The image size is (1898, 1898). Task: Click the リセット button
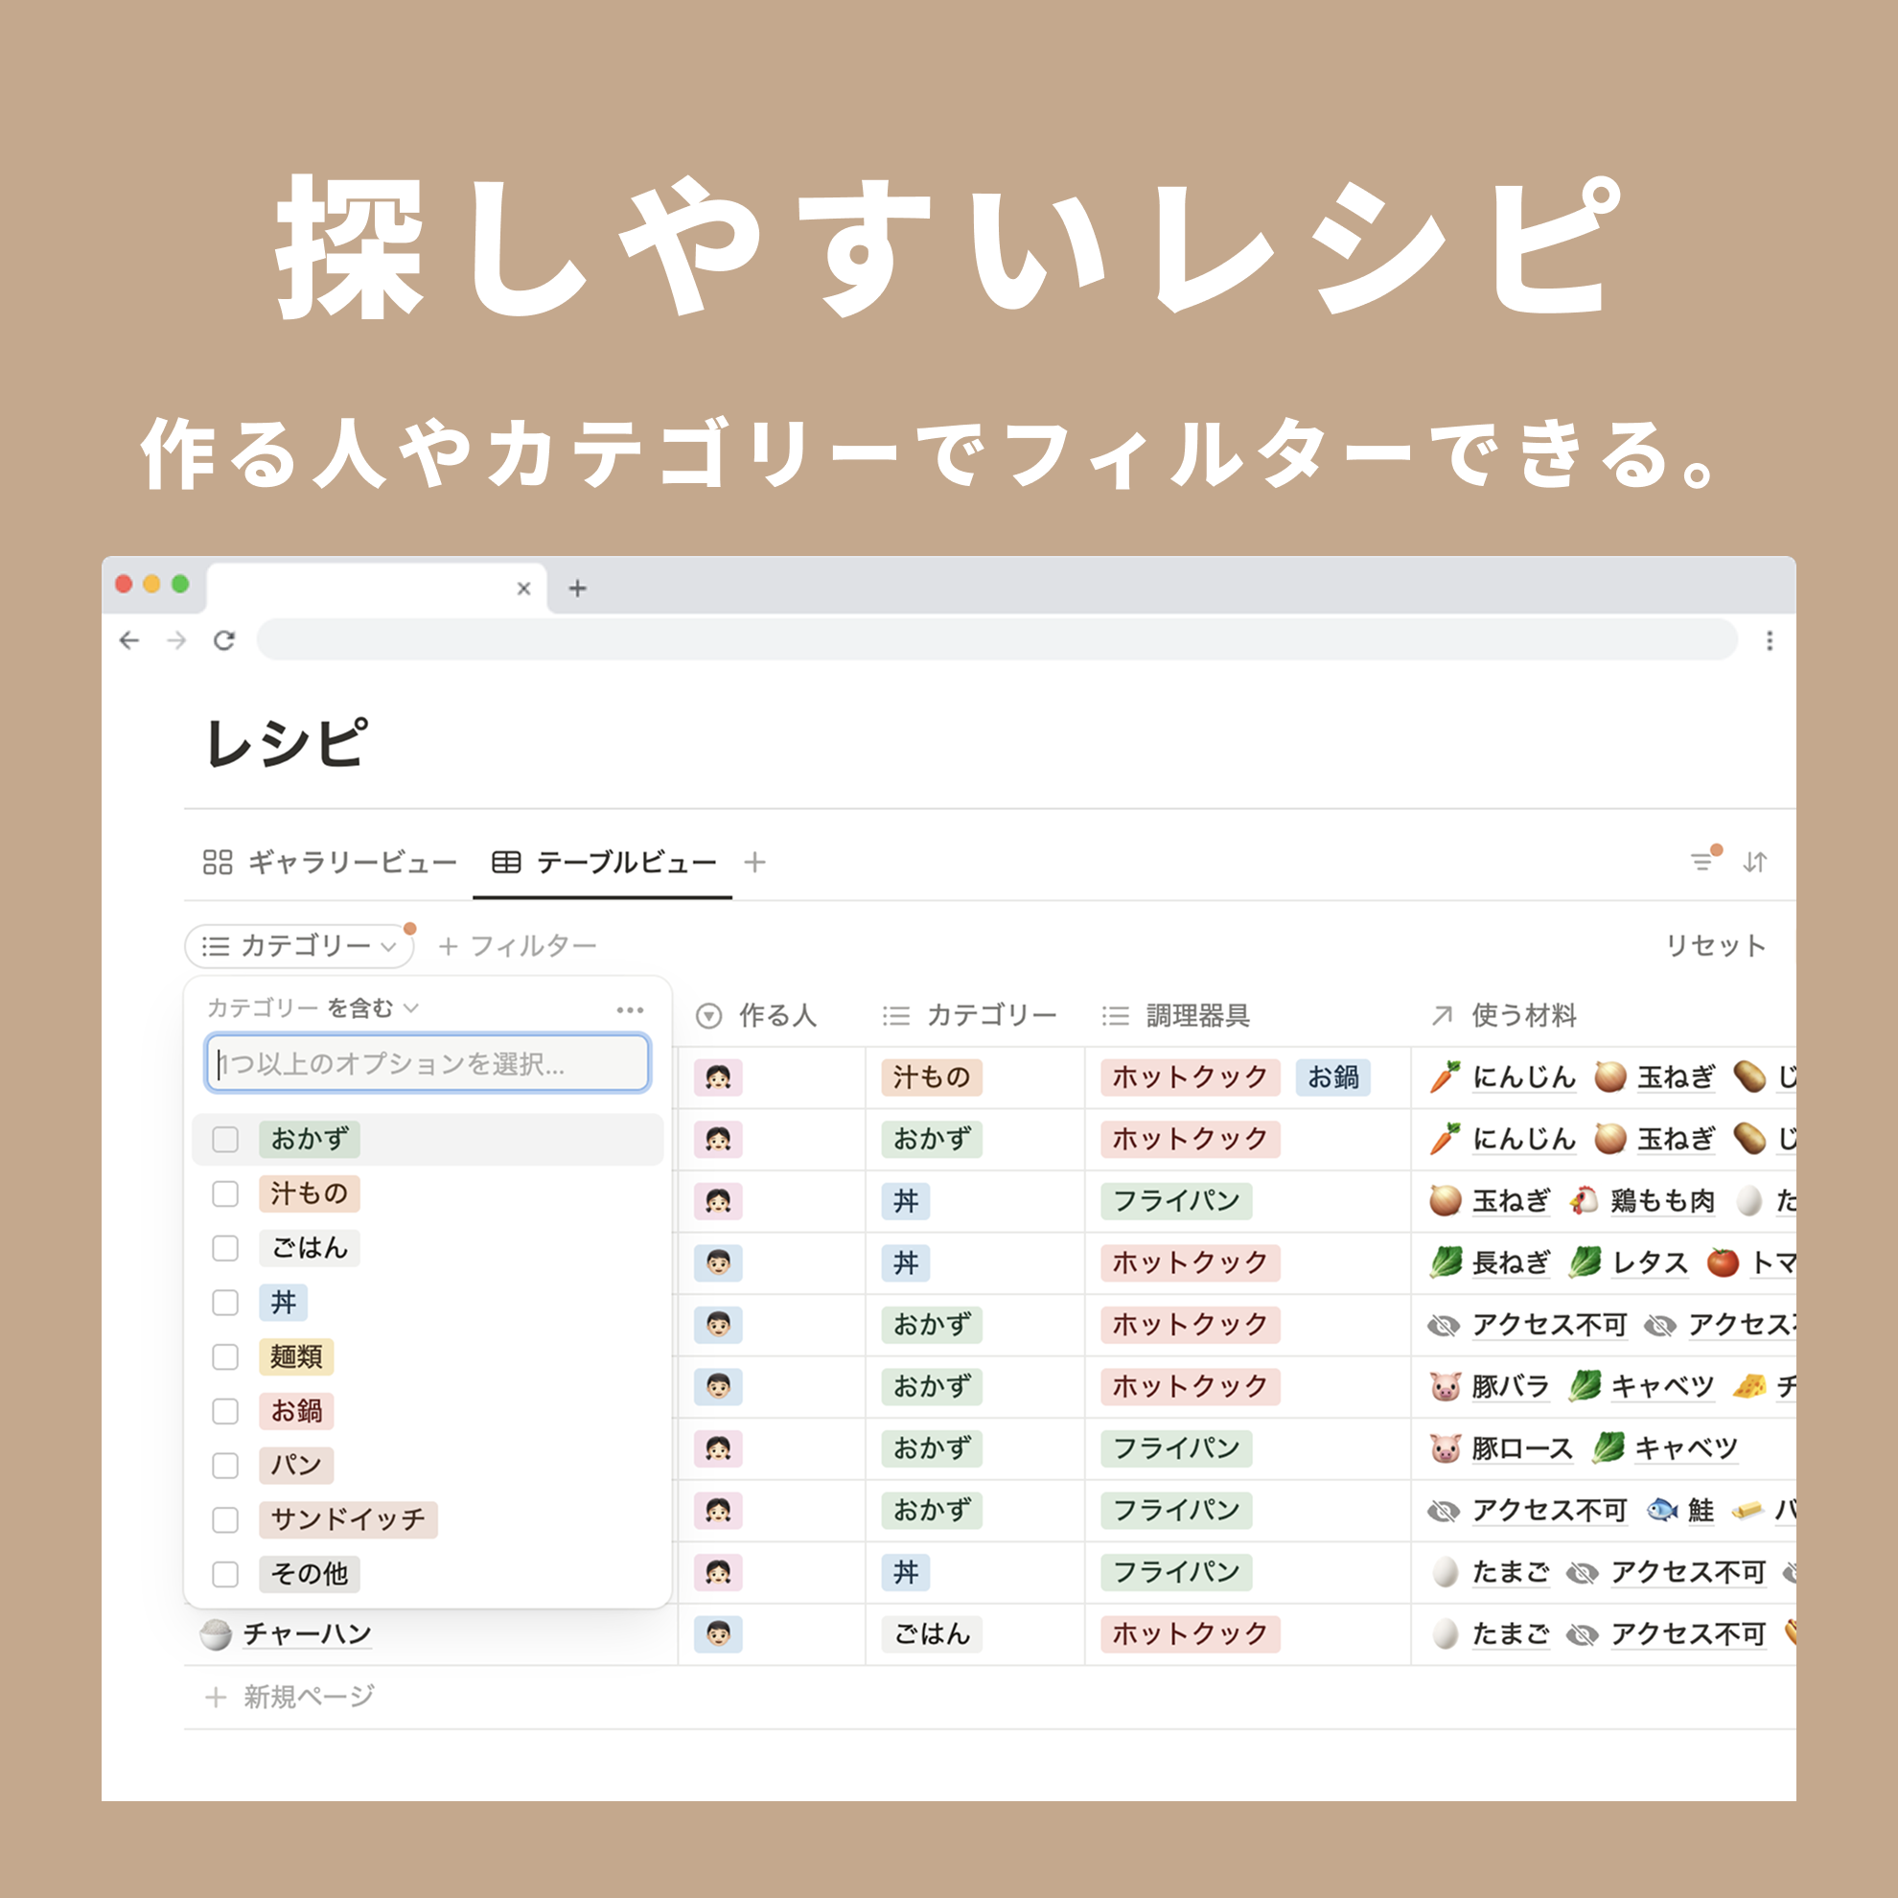point(1715,945)
